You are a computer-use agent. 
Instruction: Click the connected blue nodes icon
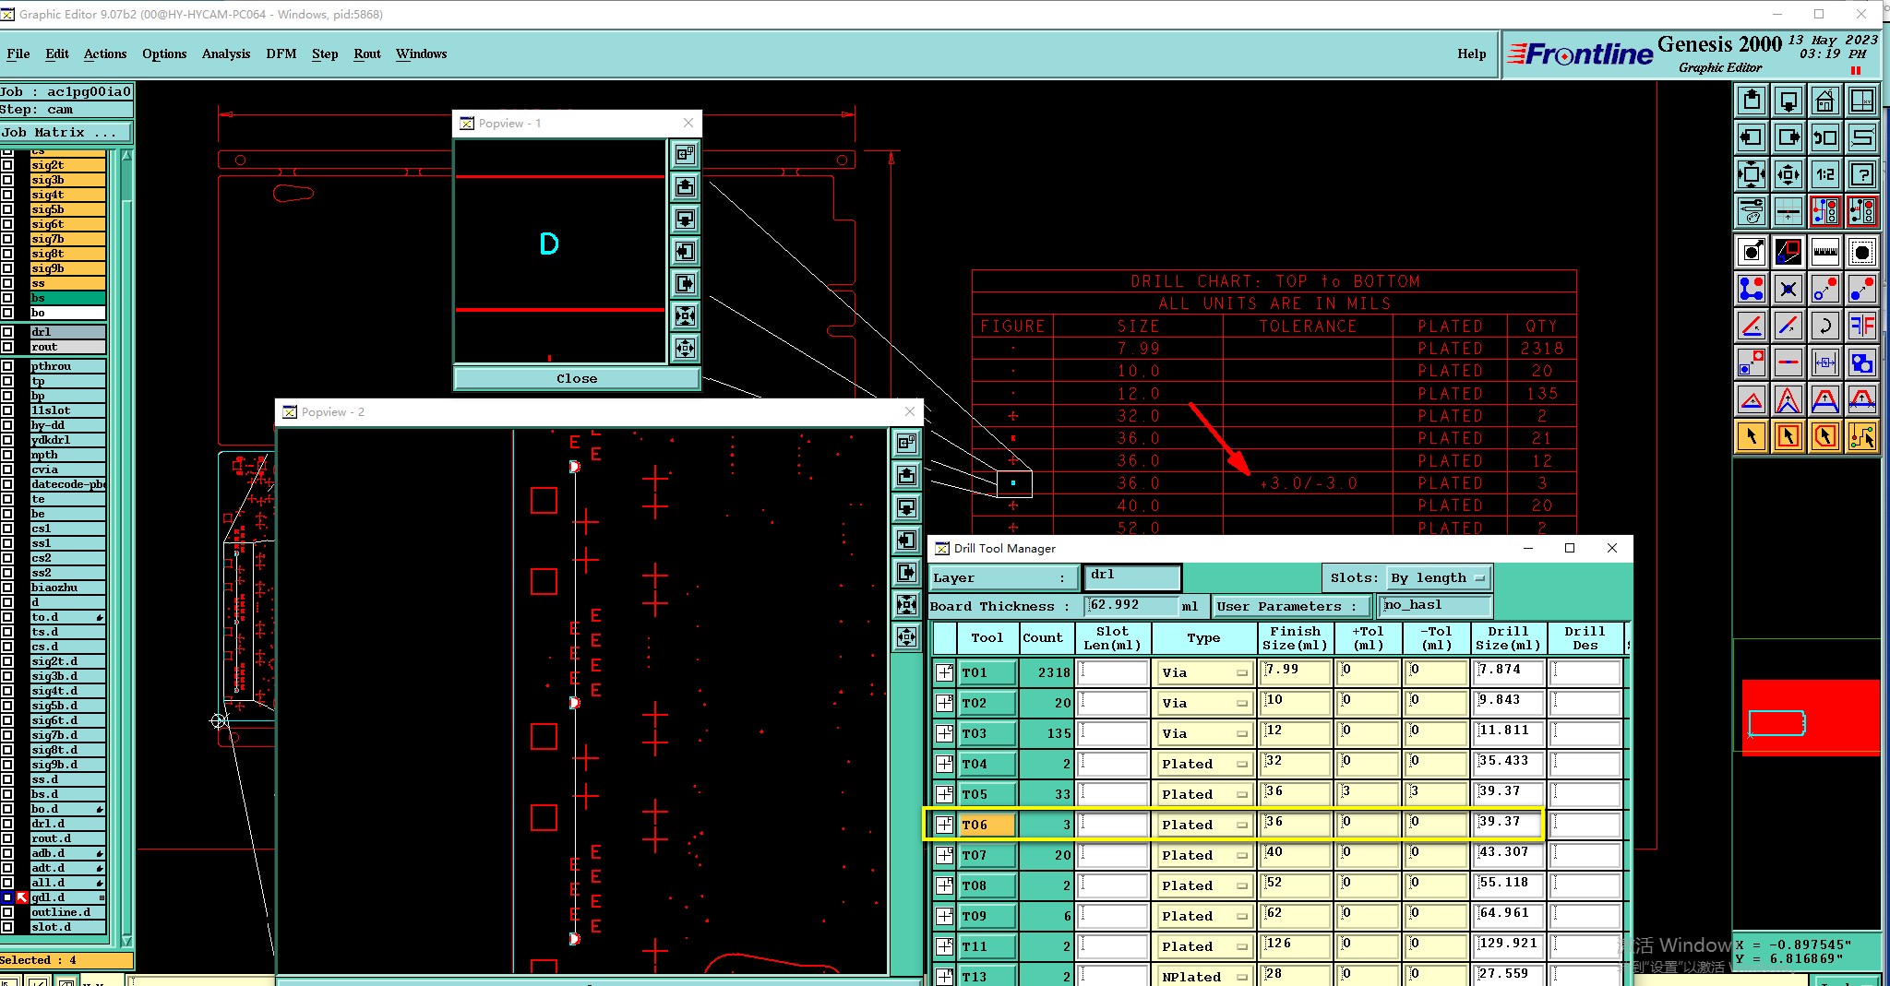pos(1751,289)
